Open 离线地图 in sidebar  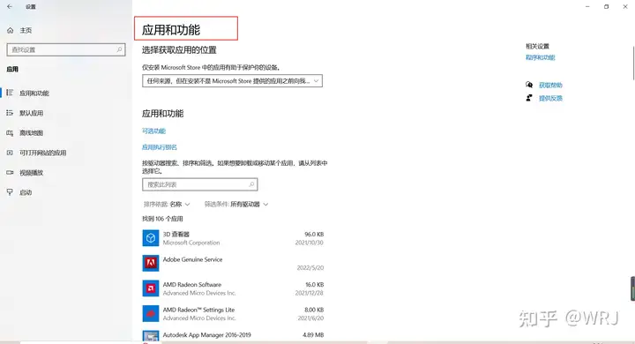coord(32,133)
